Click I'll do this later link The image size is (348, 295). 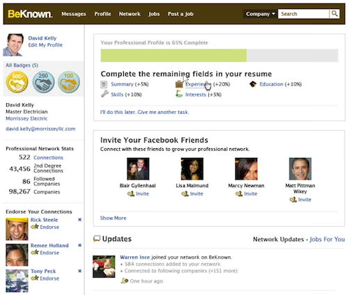(x=145, y=112)
